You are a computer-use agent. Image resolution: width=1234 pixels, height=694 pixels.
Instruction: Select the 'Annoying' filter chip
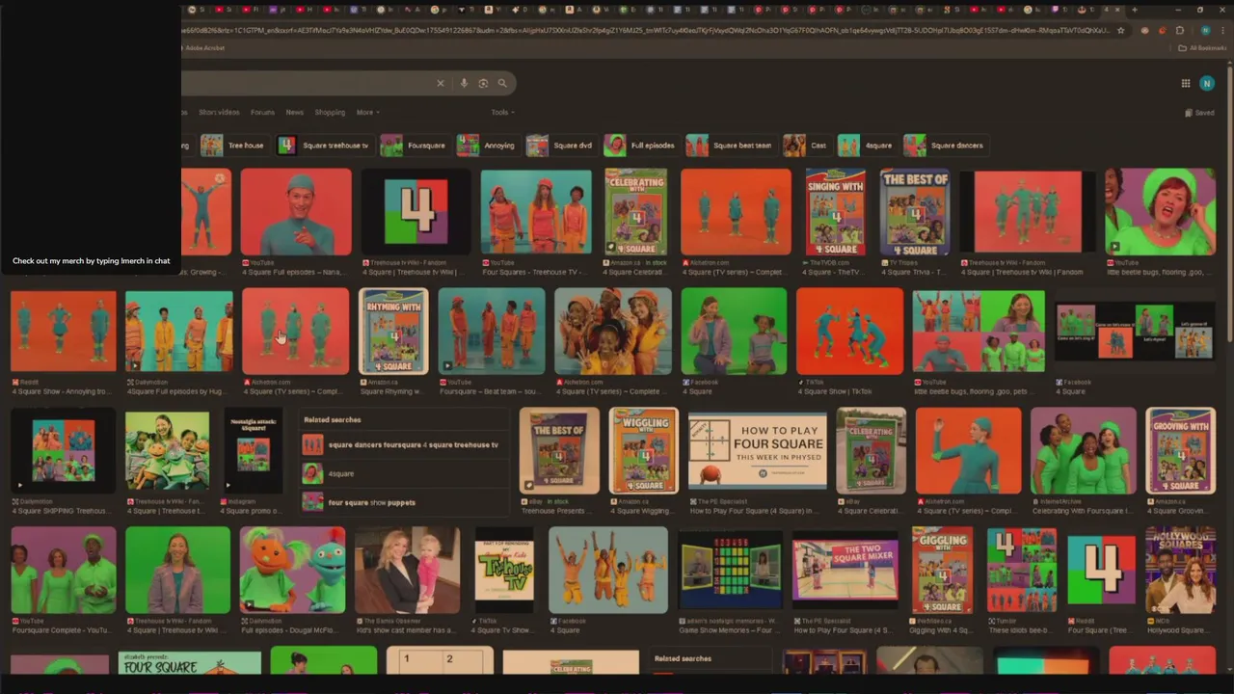point(487,146)
